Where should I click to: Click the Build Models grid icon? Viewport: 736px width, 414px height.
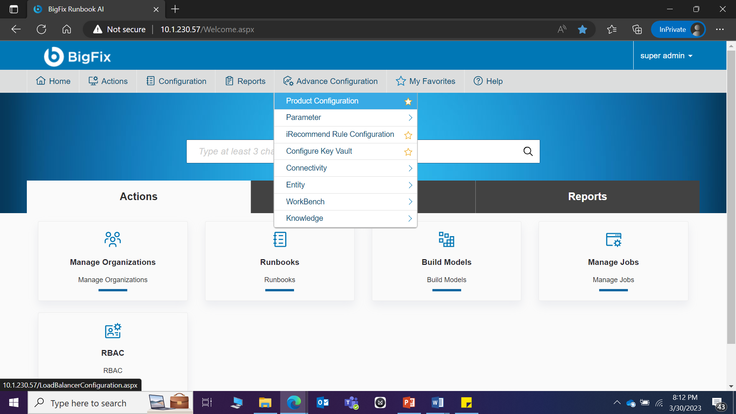(x=446, y=239)
